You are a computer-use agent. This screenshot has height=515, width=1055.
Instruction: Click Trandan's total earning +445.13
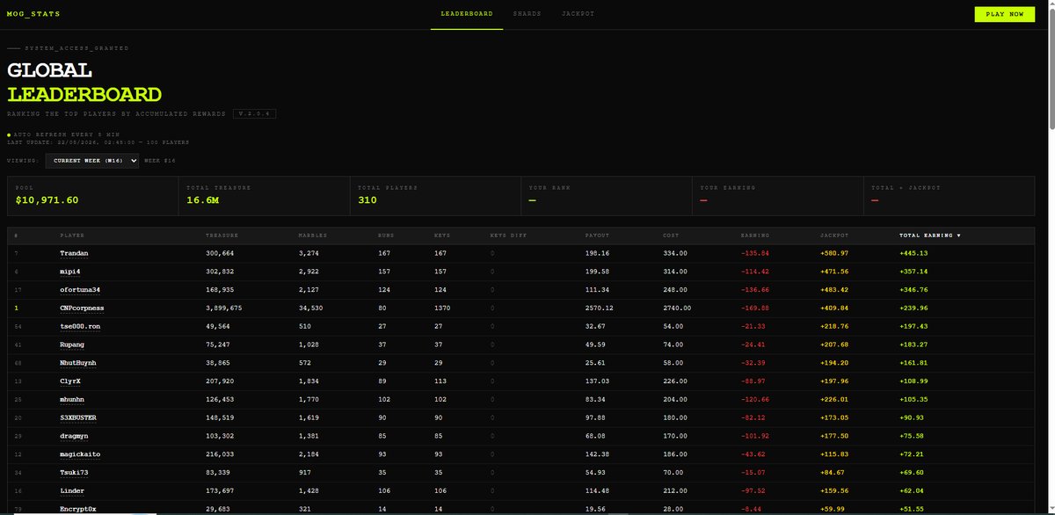click(913, 253)
